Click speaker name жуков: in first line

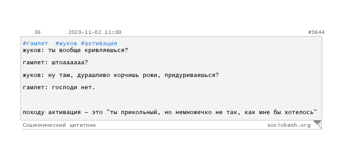coord(34,51)
